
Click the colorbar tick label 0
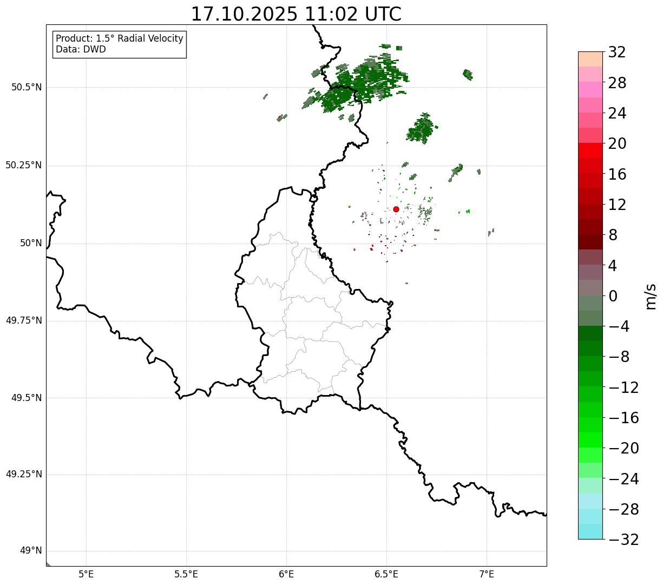(x=613, y=296)
